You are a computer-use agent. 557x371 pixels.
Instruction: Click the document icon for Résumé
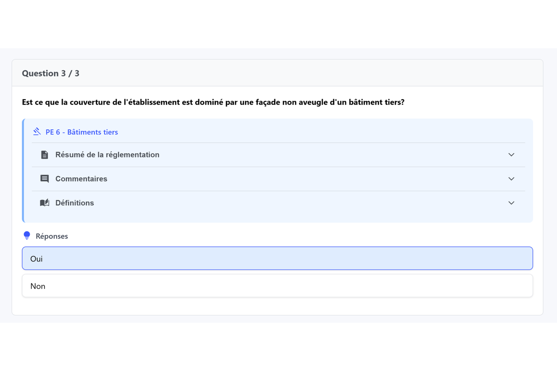[x=45, y=155]
